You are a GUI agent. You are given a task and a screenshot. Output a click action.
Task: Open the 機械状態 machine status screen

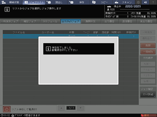(11, 2)
